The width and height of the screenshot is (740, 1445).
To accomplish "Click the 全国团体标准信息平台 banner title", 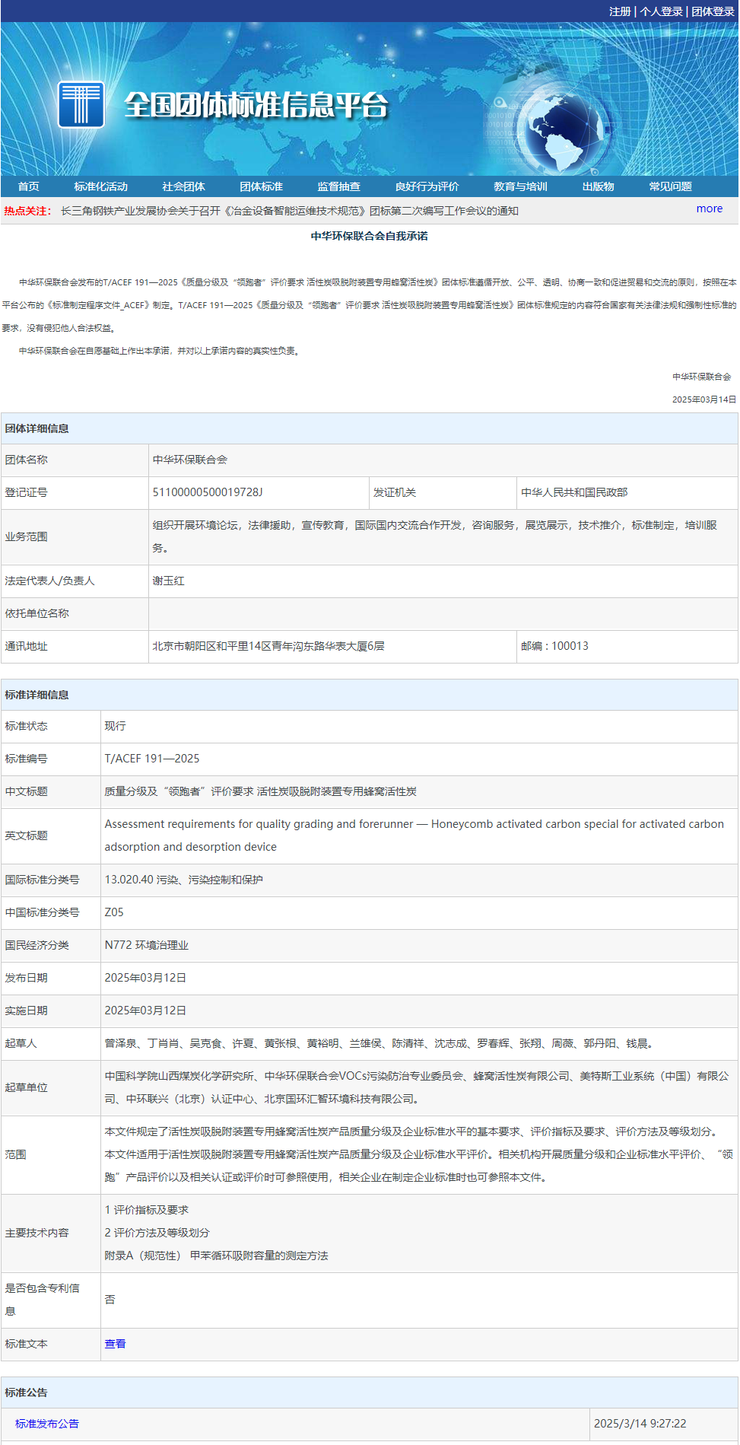I will click(256, 105).
